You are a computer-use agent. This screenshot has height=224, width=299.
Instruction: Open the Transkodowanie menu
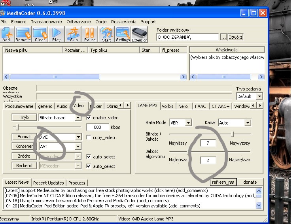46,22
